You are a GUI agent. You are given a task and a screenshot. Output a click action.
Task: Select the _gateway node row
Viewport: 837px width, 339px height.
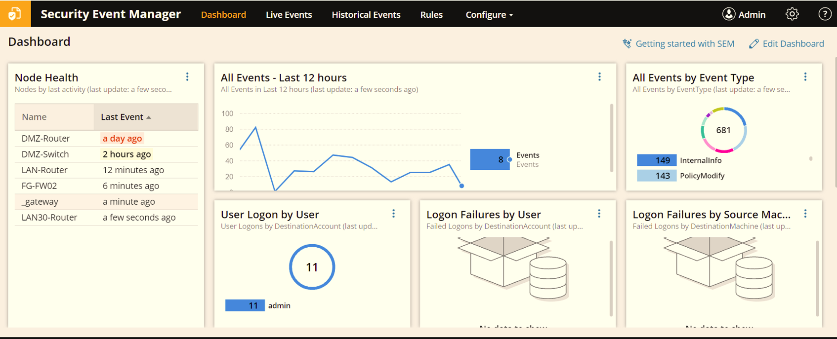(x=106, y=202)
